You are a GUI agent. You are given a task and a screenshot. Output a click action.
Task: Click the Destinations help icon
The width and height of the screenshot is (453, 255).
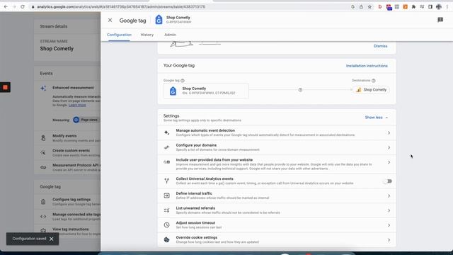tap(373, 81)
